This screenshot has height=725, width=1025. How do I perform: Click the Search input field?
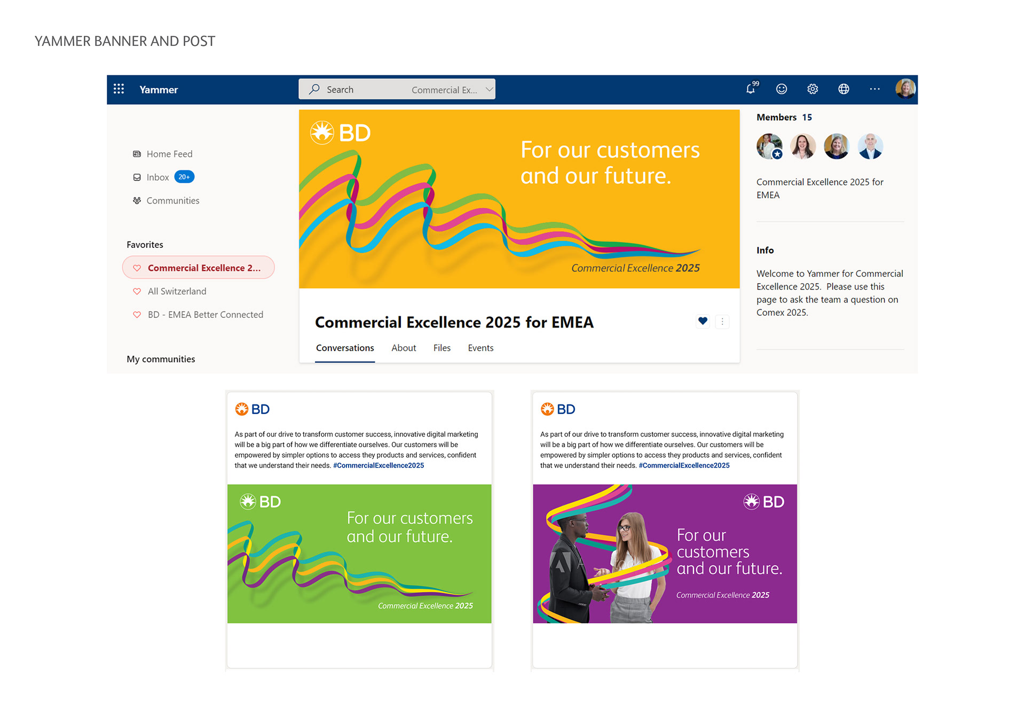pos(363,89)
